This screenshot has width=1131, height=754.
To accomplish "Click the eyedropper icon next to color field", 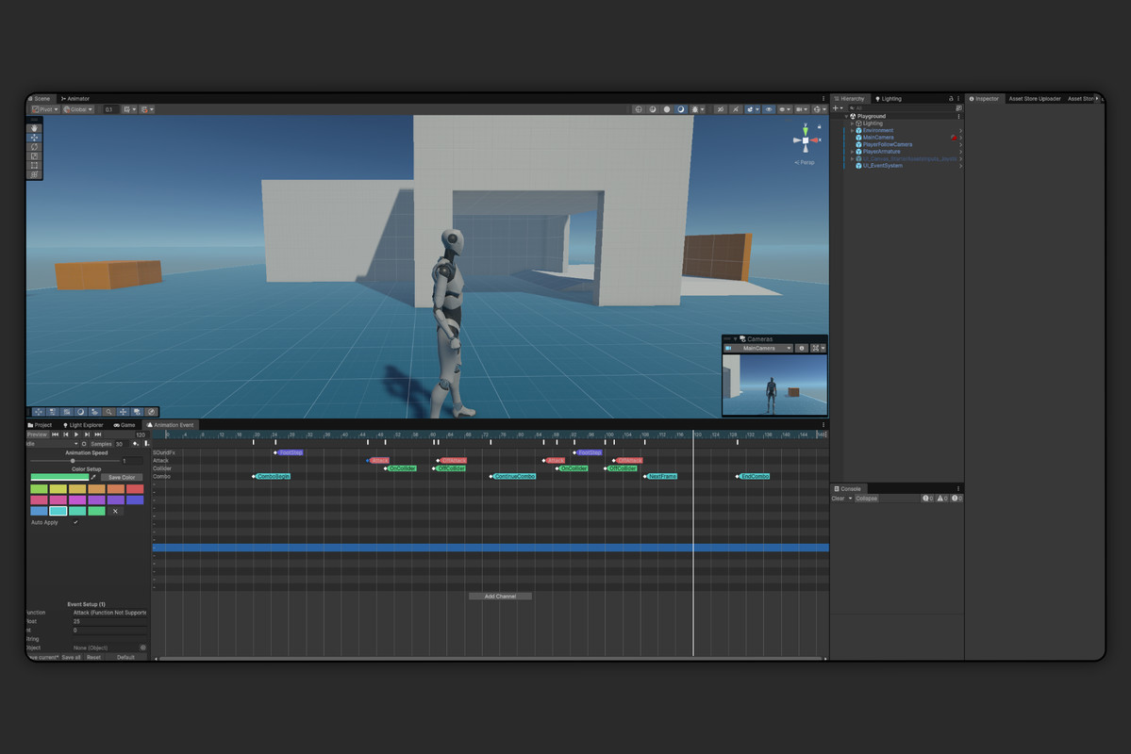I will [x=93, y=477].
